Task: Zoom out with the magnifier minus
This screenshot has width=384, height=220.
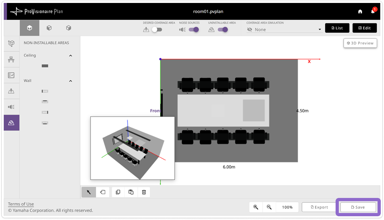Action: pyautogui.click(x=269, y=207)
